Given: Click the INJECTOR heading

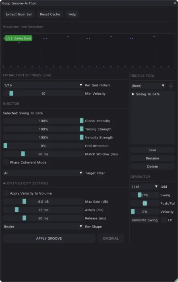Looking at the screenshot, I should pos(11,104).
